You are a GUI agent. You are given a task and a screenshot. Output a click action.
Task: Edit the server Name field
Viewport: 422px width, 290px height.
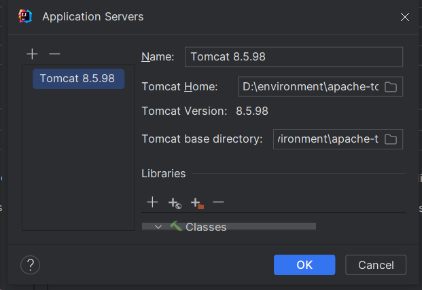click(x=294, y=57)
